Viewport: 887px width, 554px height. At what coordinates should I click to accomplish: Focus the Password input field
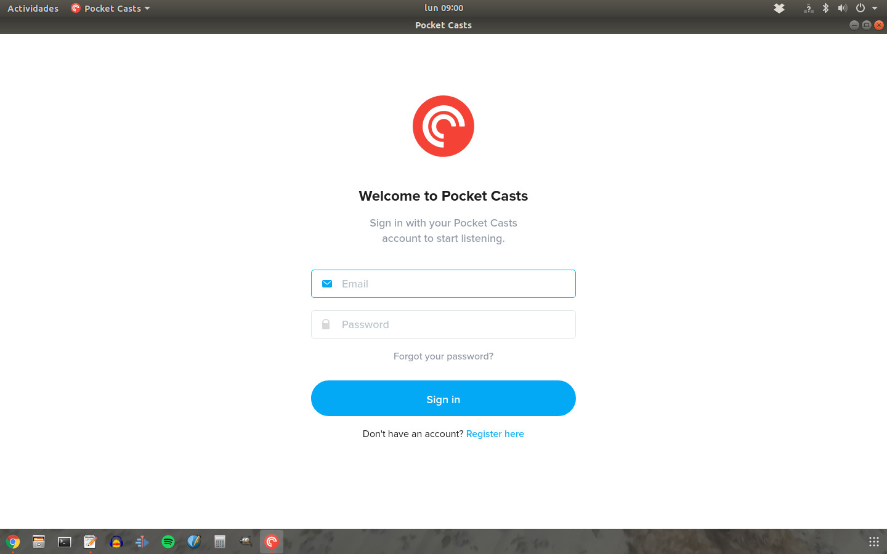click(x=456, y=324)
